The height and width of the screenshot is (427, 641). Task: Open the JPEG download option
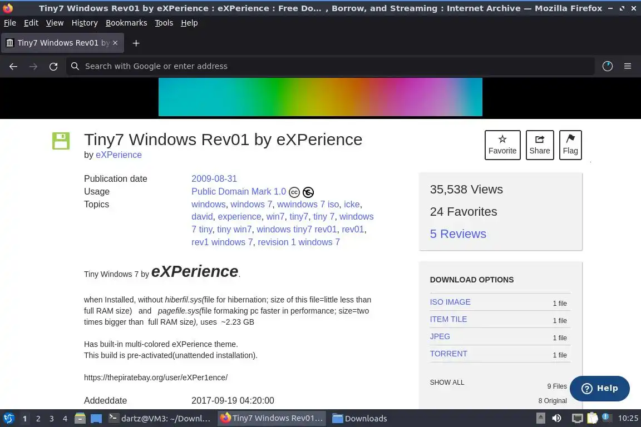pos(440,336)
